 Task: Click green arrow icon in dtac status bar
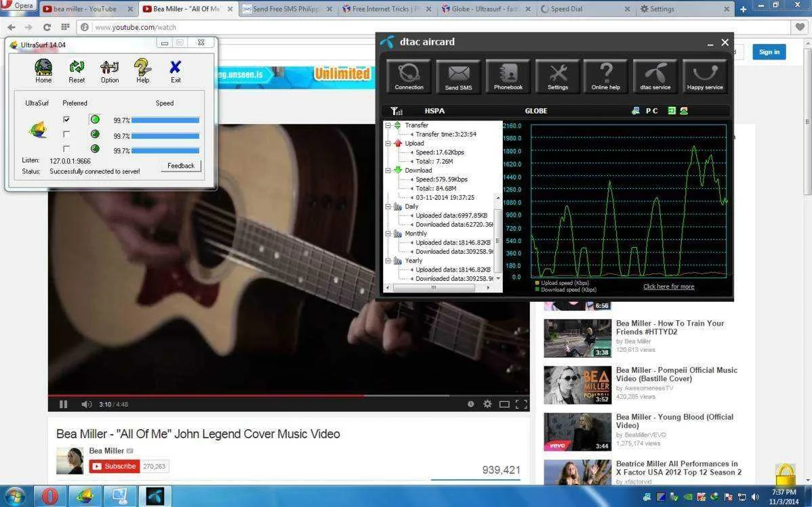[x=672, y=111]
